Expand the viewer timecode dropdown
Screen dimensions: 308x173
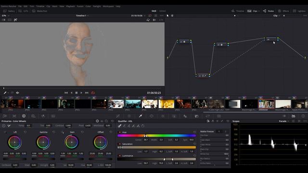145,16
